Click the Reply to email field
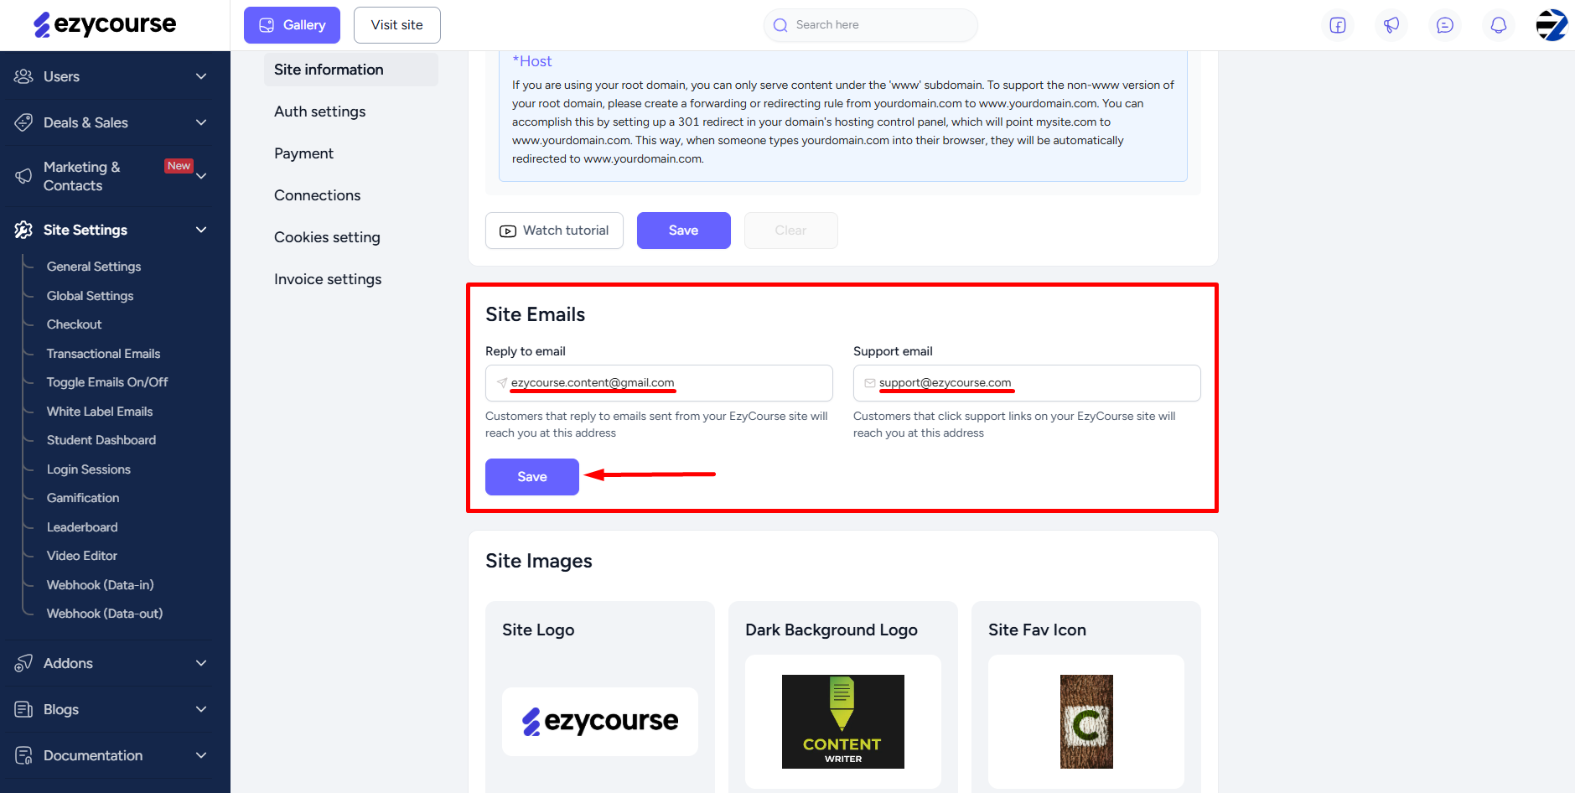This screenshot has height=793, width=1575. [659, 383]
